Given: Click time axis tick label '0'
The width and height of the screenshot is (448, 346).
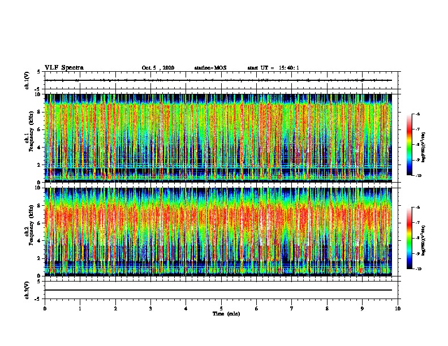Looking at the screenshot, I should click(x=45, y=308).
